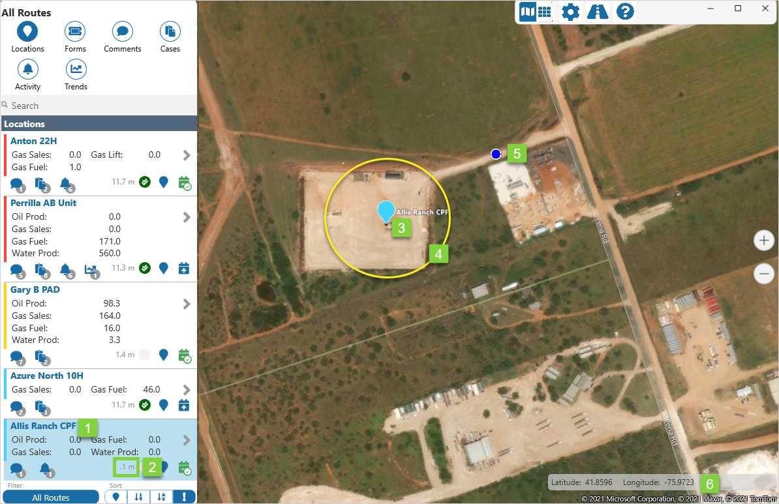
Task: Select the Allis Ranch CPF location
Action: [x=43, y=426]
